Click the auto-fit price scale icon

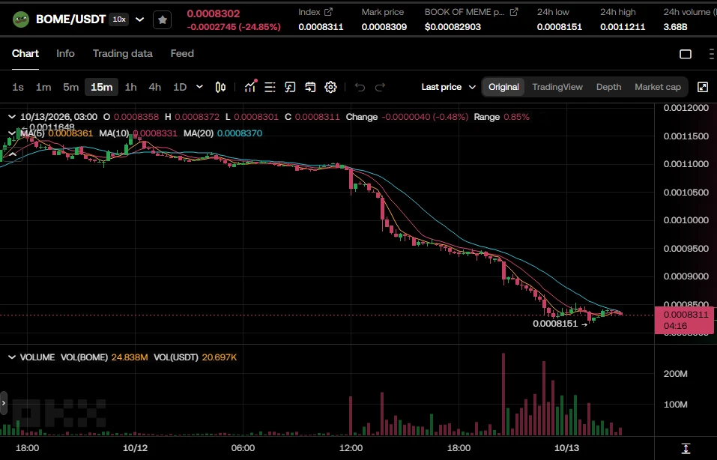[x=686, y=448]
